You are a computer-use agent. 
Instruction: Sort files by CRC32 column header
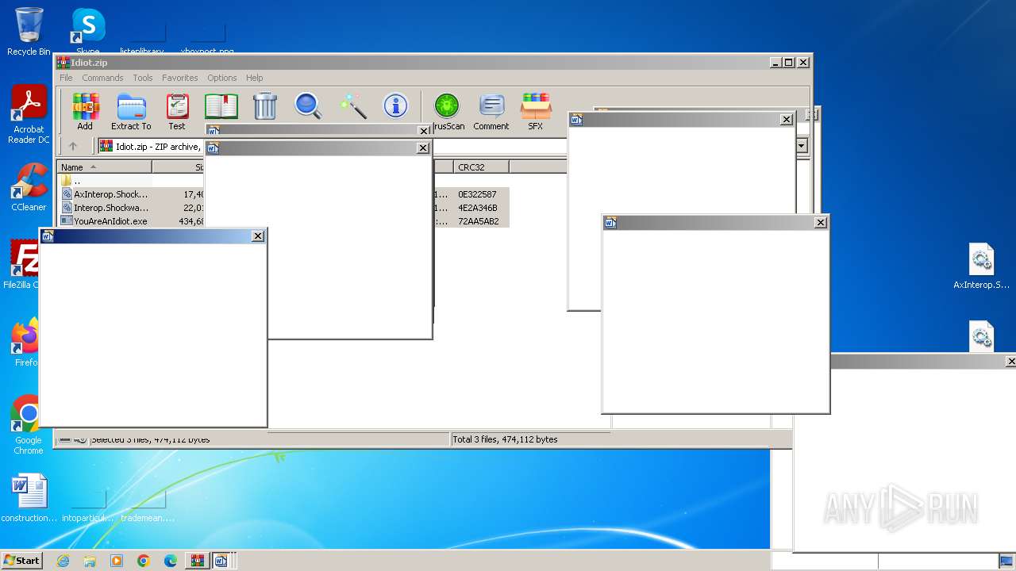(482, 167)
